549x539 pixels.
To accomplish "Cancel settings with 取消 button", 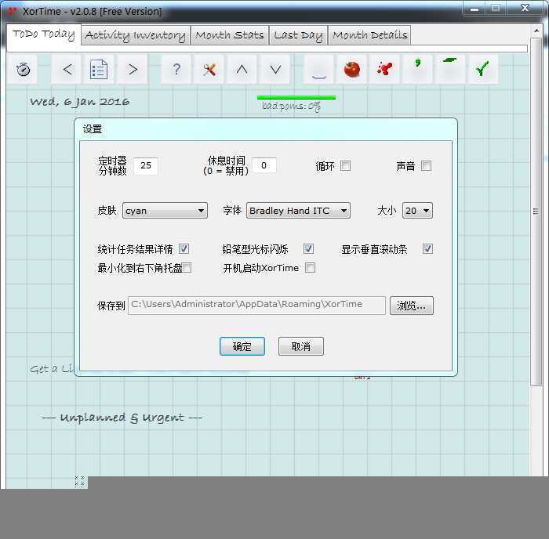I will (300, 346).
